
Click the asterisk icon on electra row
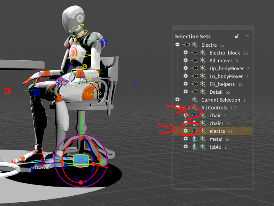click(x=203, y=131)
